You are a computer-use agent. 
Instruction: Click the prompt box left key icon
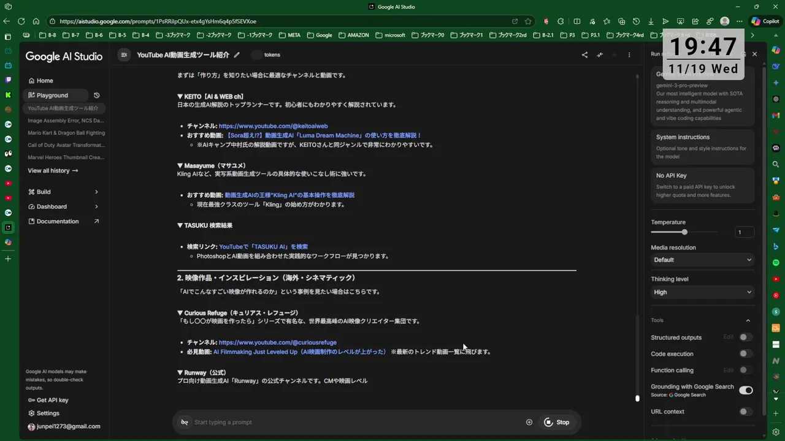pyautogui.click(x=184, y=422)
